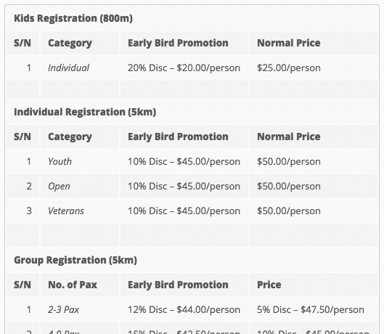The width and height of the screenshot is (384, 334).
Task: Click the 20% Disc $20.00/person cell
Action: pyautogui.click(x=184, y=68)
